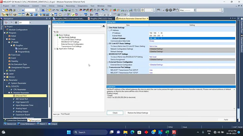
Task: Switch to ProgPou Local Label Setting tab
Action: 68,19
